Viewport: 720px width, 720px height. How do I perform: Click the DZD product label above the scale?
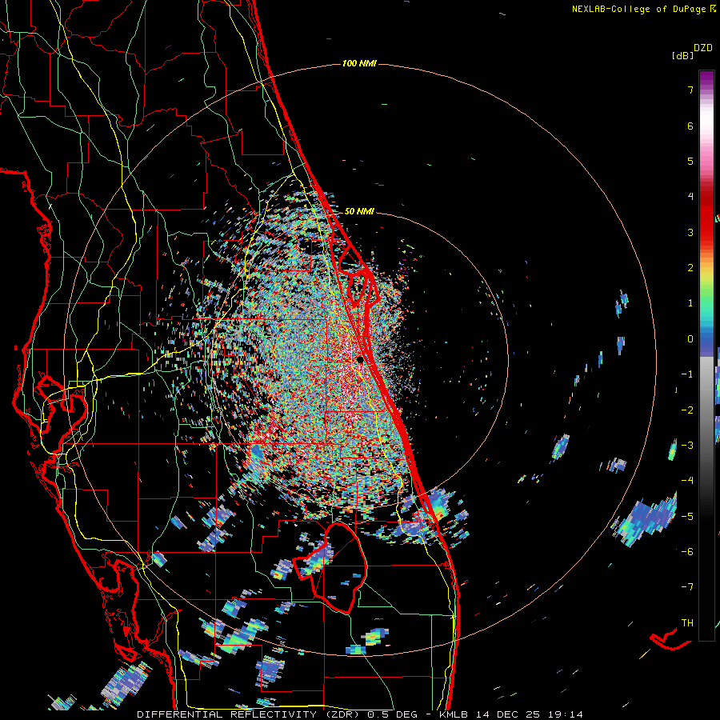pyautogui.click(x=703, y=48)
